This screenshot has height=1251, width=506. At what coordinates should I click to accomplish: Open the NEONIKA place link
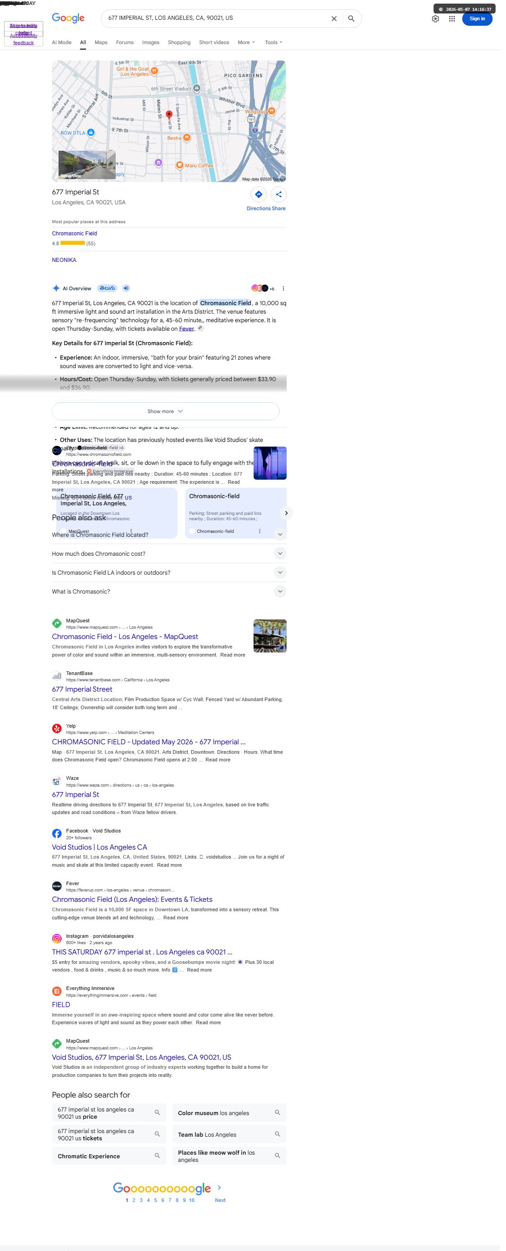64,260
